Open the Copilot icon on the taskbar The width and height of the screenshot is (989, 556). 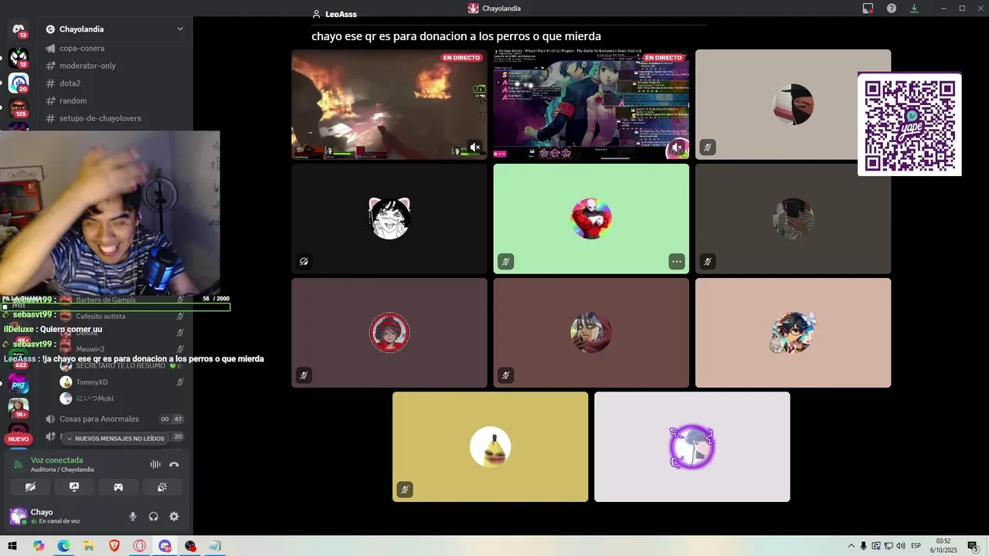click(38, 546)
